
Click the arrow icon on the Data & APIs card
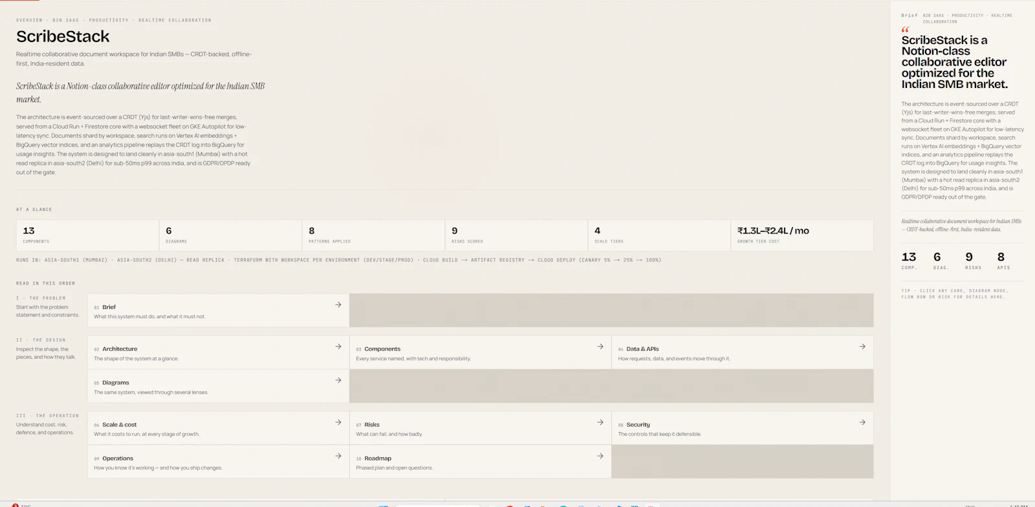(862, 347)
